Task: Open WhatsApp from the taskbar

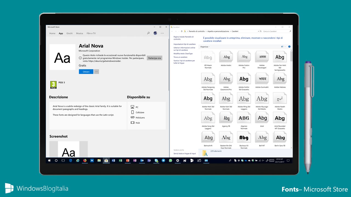Action: (x=171, y=161)
